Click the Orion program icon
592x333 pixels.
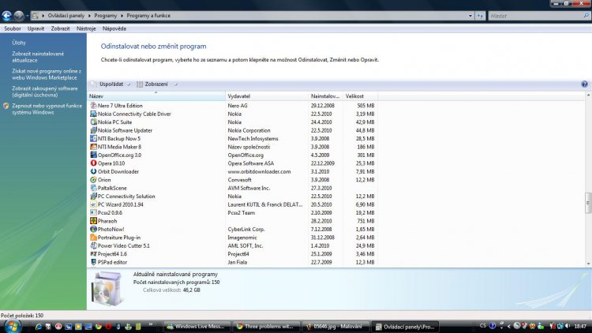93,180
